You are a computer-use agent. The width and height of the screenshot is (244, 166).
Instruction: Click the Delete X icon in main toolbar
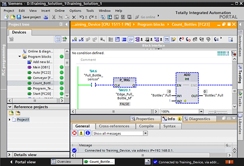pos(74,17)
